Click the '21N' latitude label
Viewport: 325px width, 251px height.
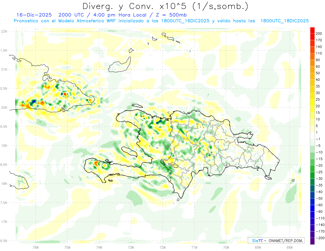click(4, 69)
